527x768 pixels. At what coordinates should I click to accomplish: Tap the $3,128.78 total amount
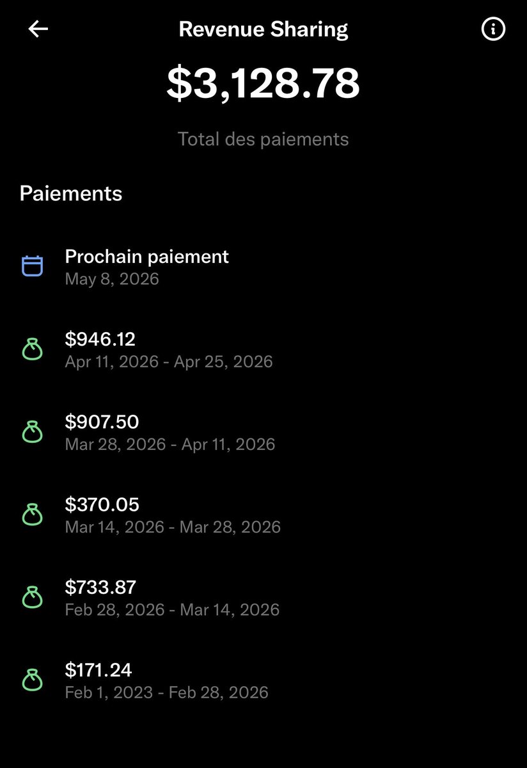coord(263,84)
